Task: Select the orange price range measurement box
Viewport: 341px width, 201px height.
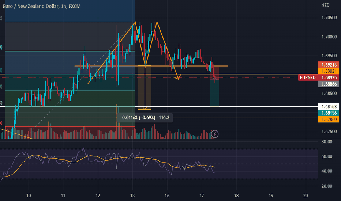Action: pos(145,88)
